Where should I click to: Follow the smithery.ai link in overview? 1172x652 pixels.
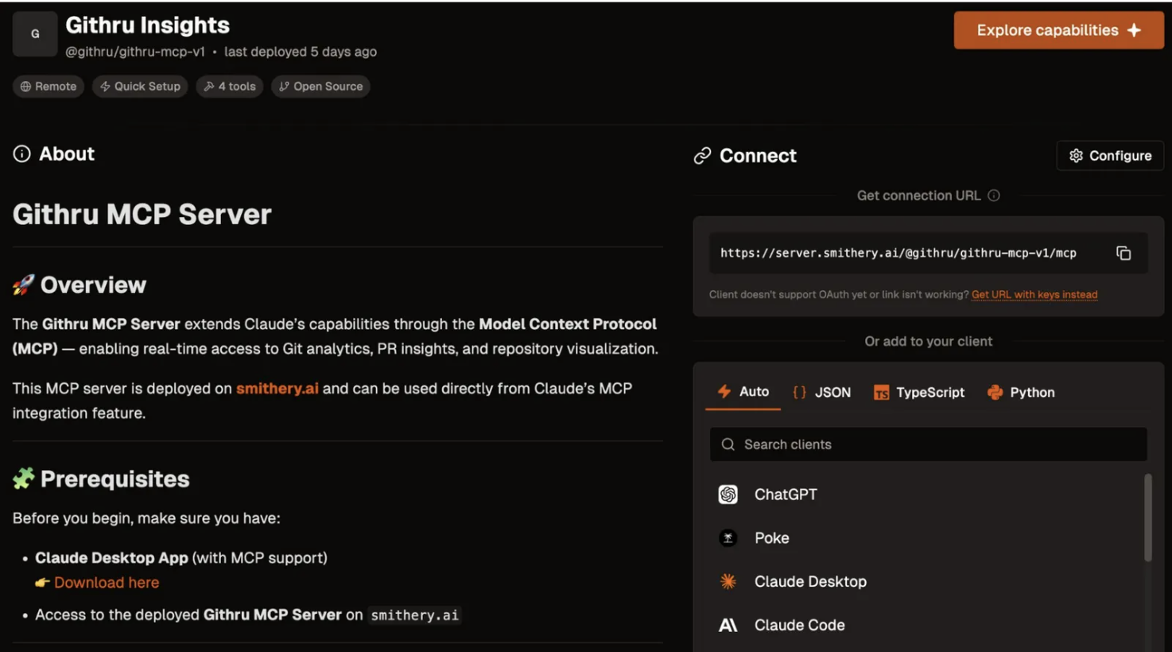(x=277, y=389)
